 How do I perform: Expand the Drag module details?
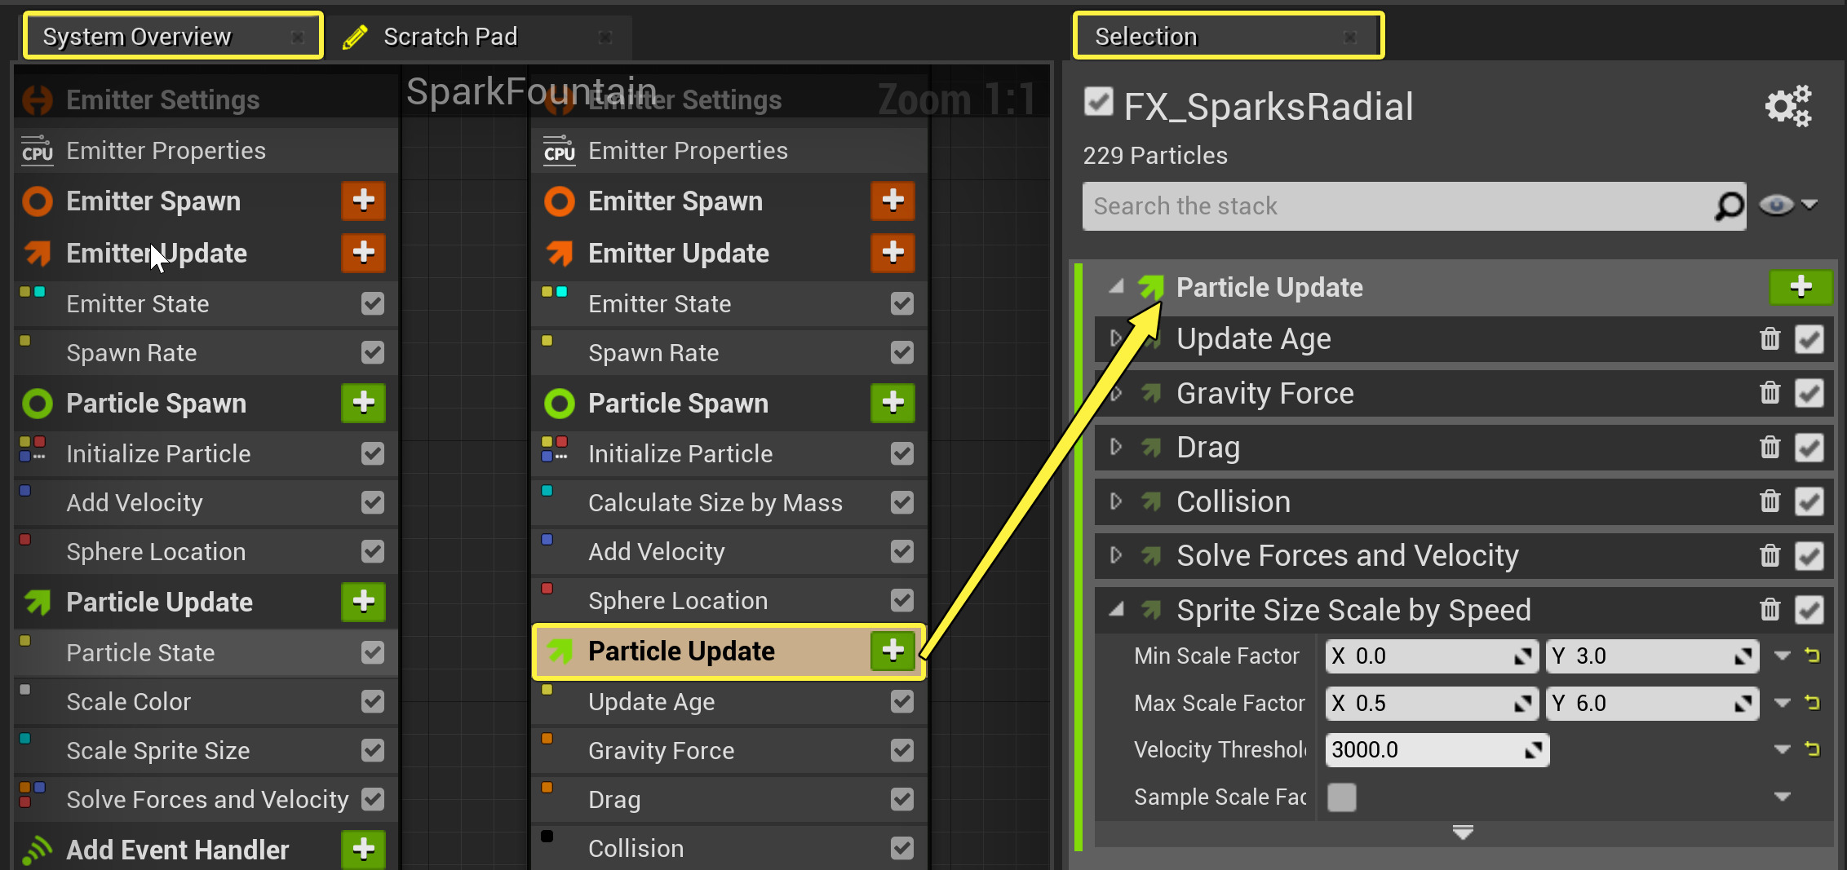(x=1116, y=447)
